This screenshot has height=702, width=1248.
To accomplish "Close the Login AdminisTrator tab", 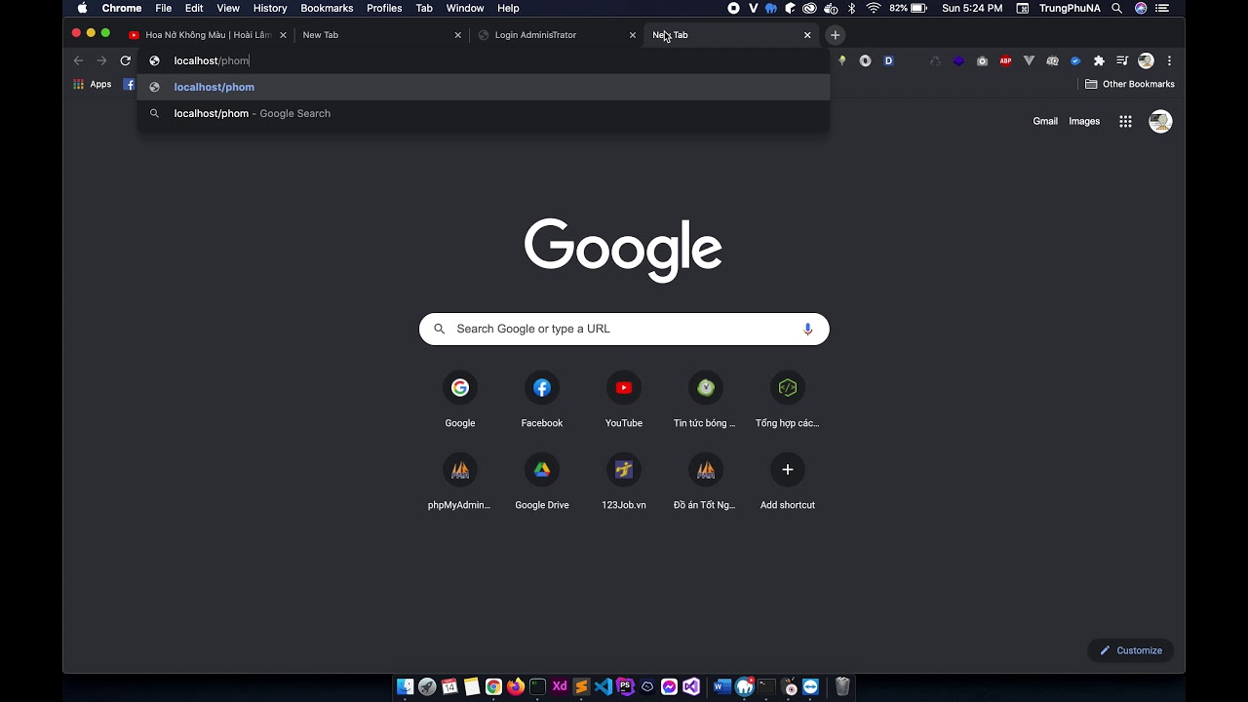I will [x=632, y=35].
